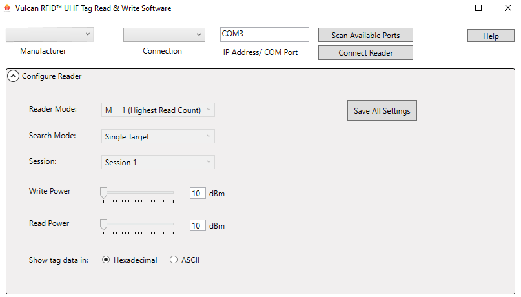Open the Help window
Image resolution: width=521 pixels, height=297 pixels.
coord(490,36)
